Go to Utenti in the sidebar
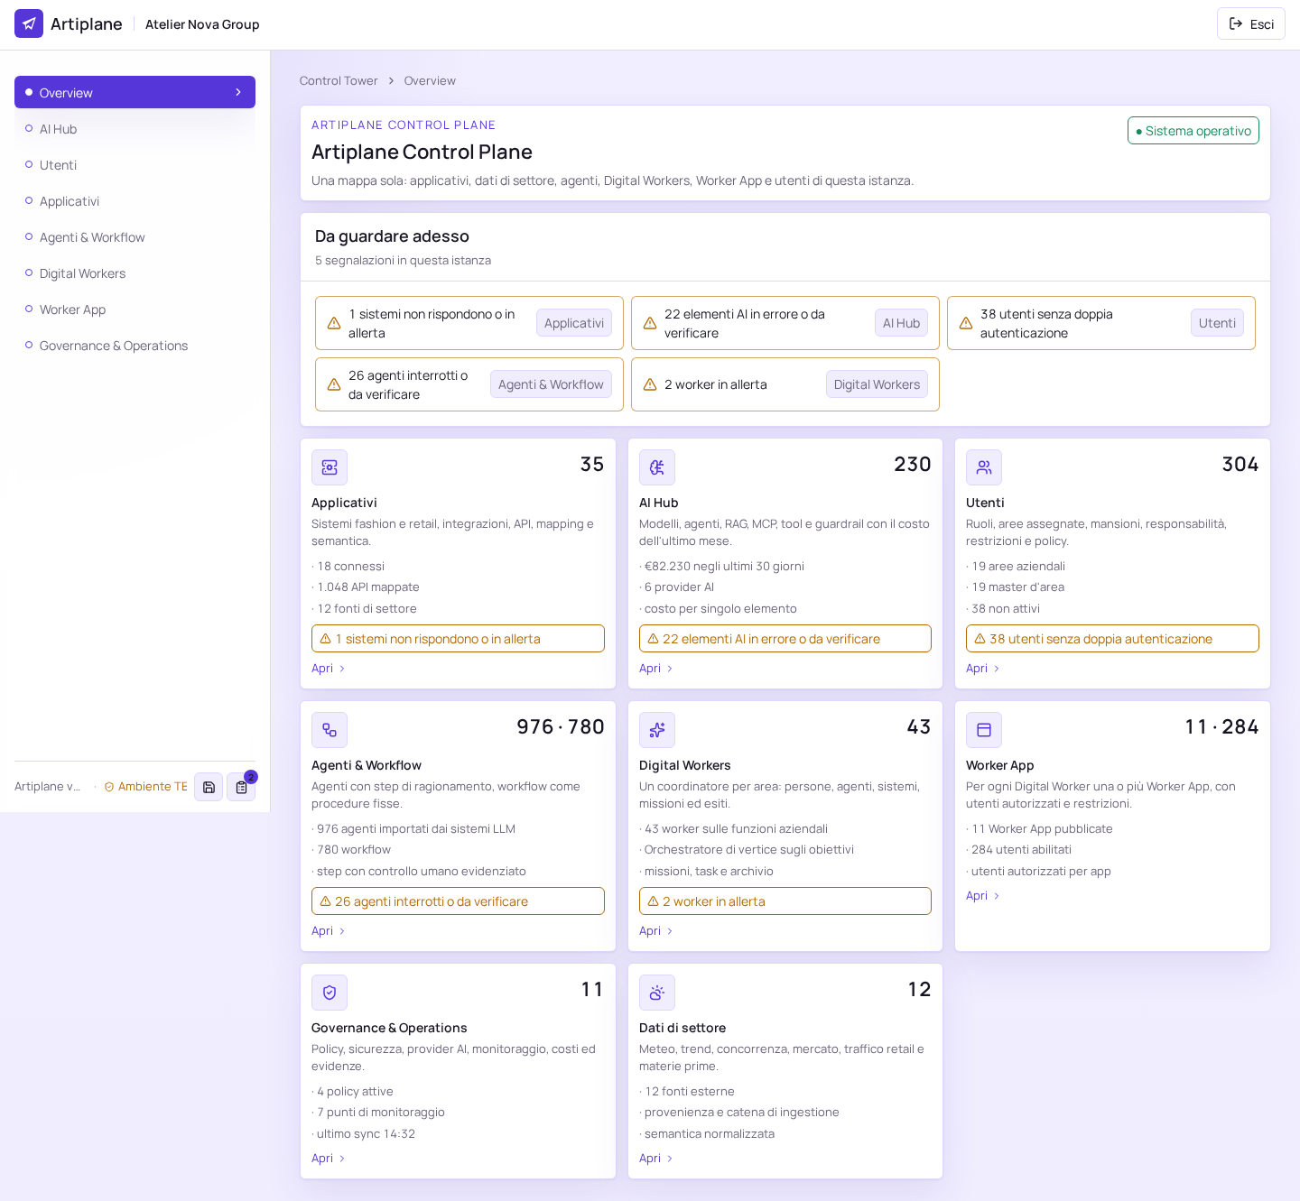Image resolution: width=1300 pixels, height=1201 pixels. pyautogui.click(x=135, y=165)
